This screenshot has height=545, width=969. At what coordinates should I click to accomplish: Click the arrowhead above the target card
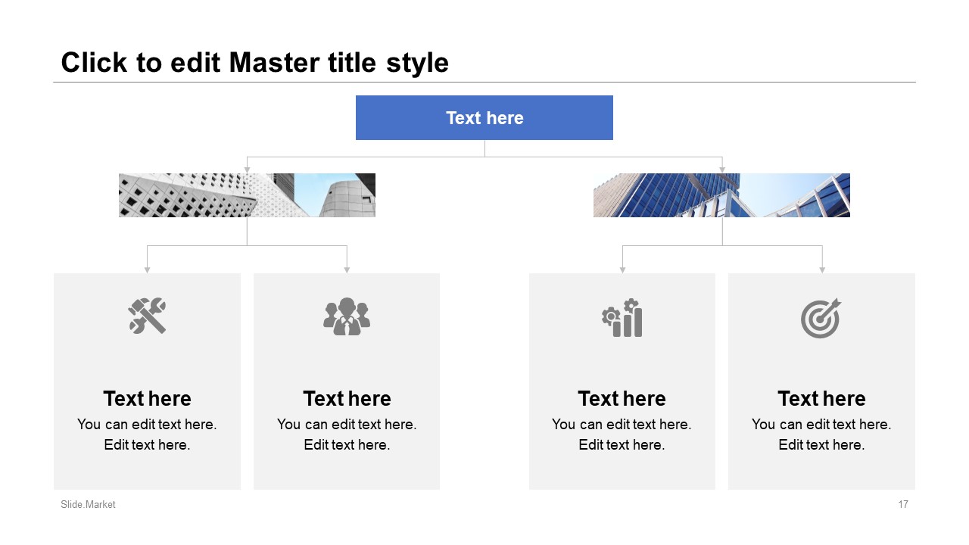click(x=822, y=269)
